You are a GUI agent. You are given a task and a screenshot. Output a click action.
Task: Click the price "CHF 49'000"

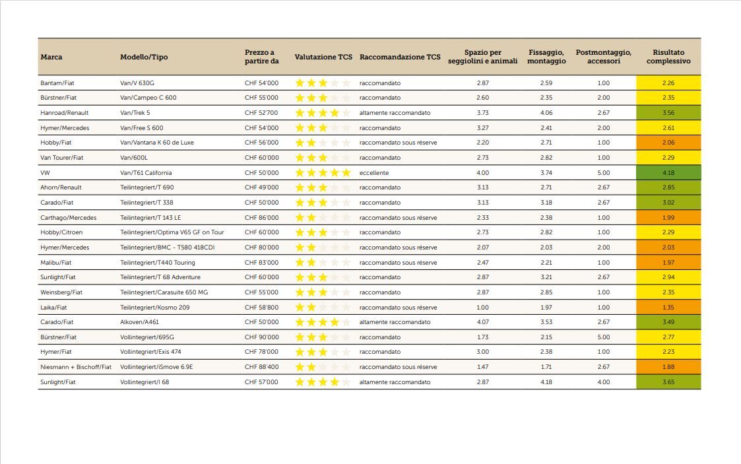261,187
